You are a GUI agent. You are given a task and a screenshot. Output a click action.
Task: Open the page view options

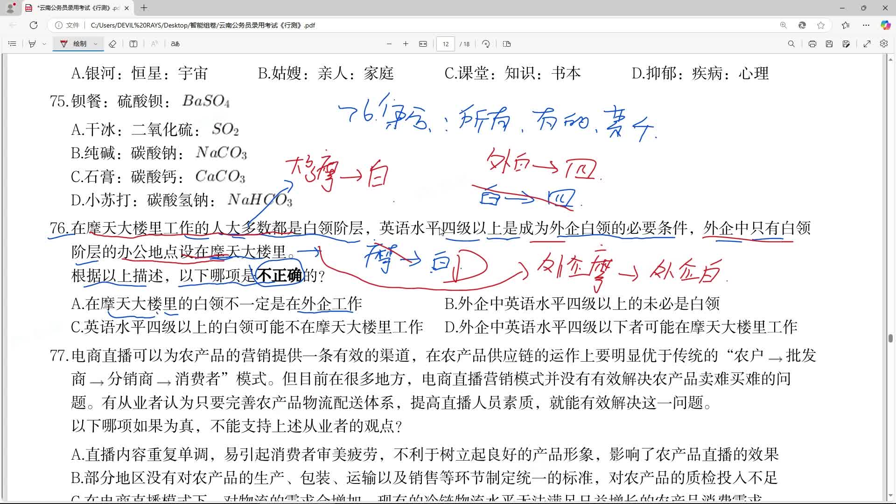(x=507, y=44)
